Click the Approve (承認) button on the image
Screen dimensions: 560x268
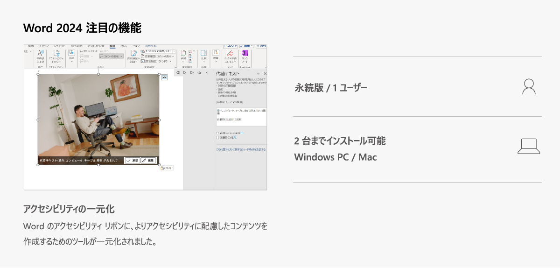pyautogui.click(x=132, y=160)
